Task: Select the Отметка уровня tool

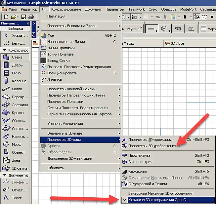Action: (x=15, y=190)
